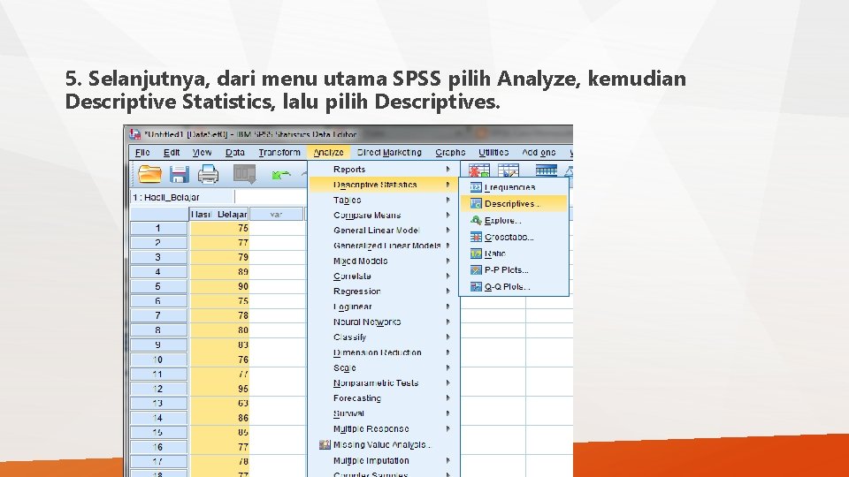This screenshot has width=849, height=477.
Task: Open the Utilities menu
Action: [493, 153]
